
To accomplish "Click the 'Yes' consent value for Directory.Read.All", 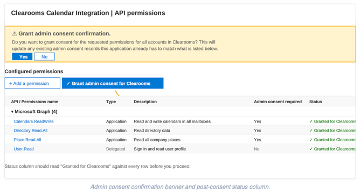I will pos(258,131).
